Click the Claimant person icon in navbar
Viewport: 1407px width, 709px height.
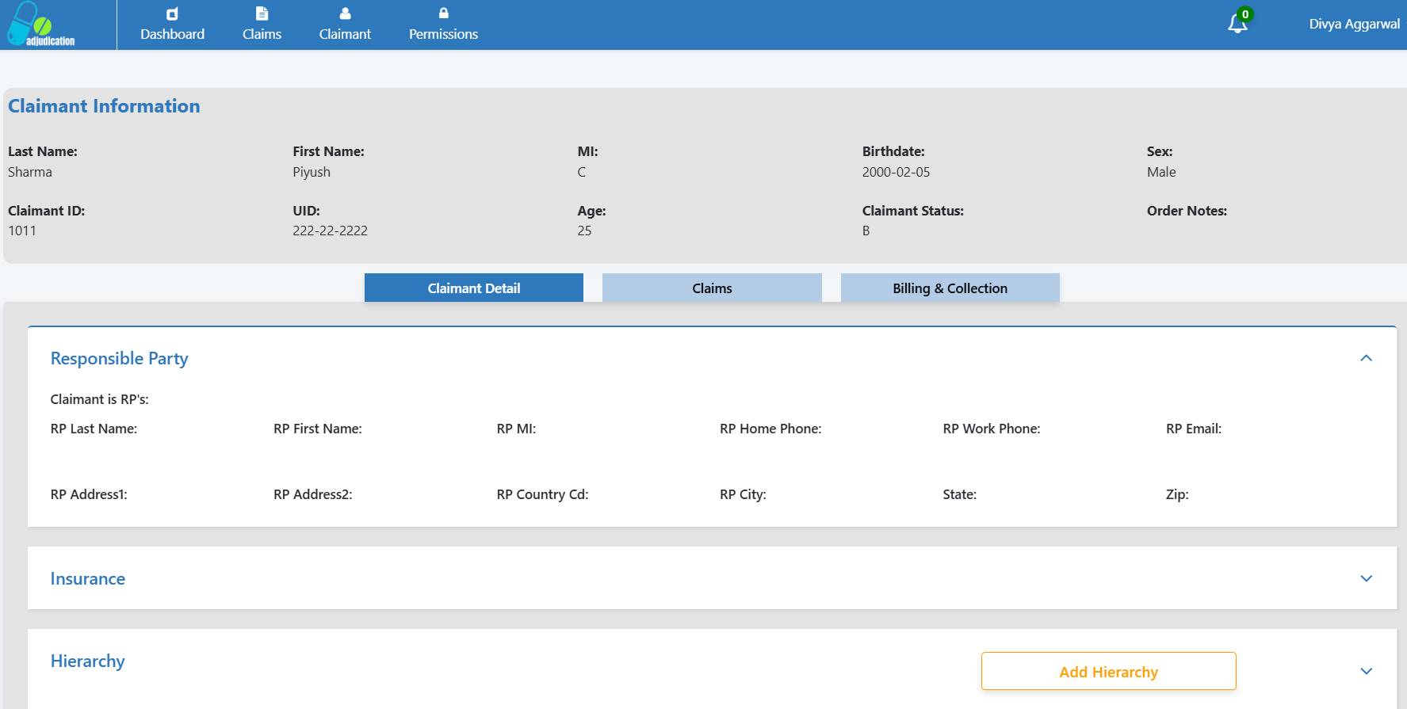tap(345, 13)
